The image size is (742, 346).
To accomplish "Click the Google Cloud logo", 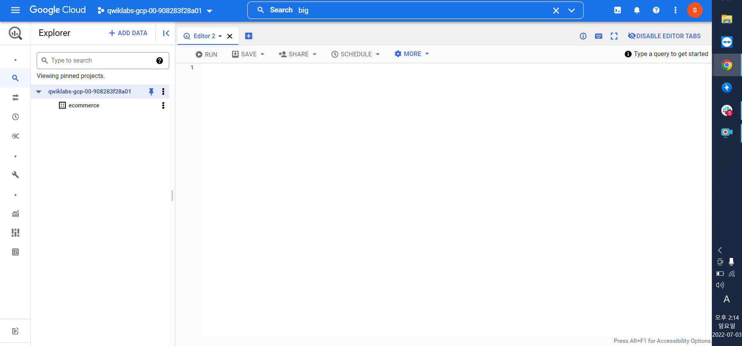I will point(58,10).
